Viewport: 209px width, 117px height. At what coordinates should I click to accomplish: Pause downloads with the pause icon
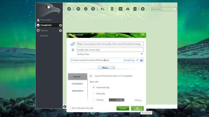click(x=86, y=9)
